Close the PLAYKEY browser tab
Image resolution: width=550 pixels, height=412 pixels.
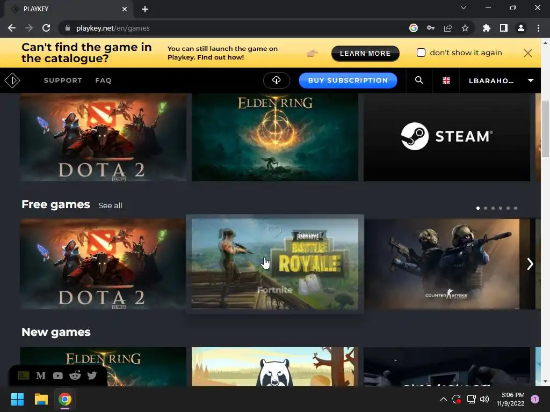pos(125,9)
